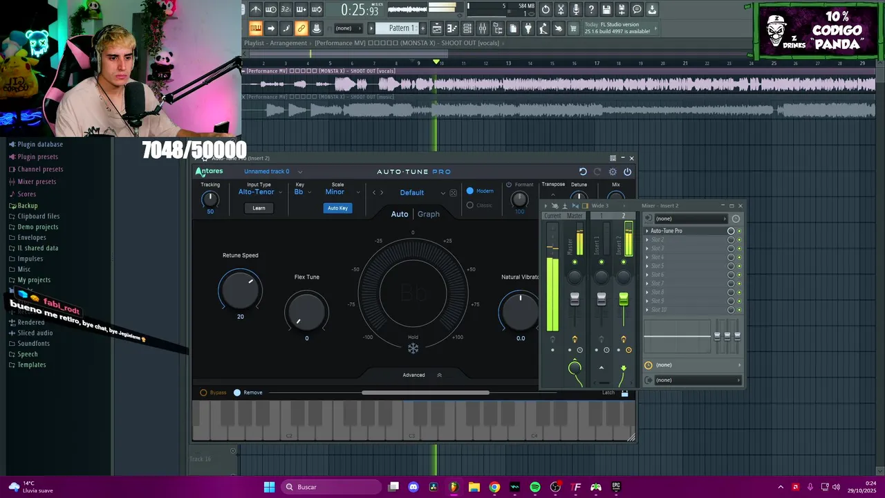Viewport: 885px width, 498px height.
Task: Open Mixer presets in the browser
Action: tap(37, 181)
